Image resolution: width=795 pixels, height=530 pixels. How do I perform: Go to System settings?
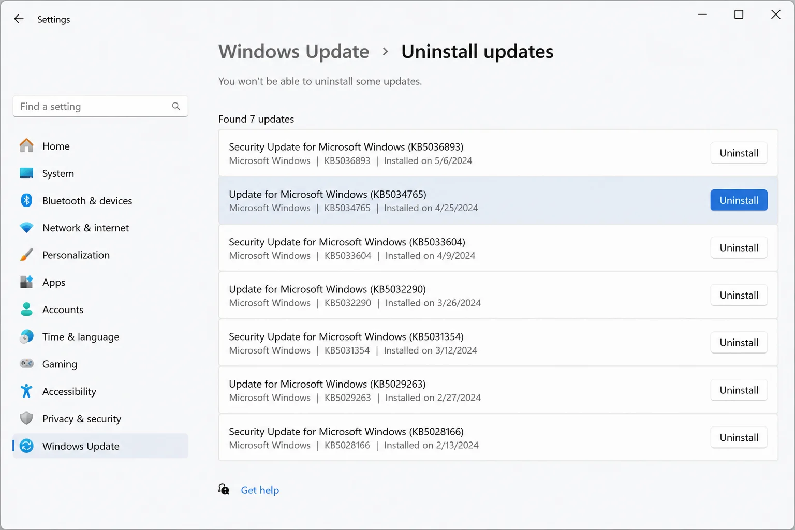click(100, 173)
